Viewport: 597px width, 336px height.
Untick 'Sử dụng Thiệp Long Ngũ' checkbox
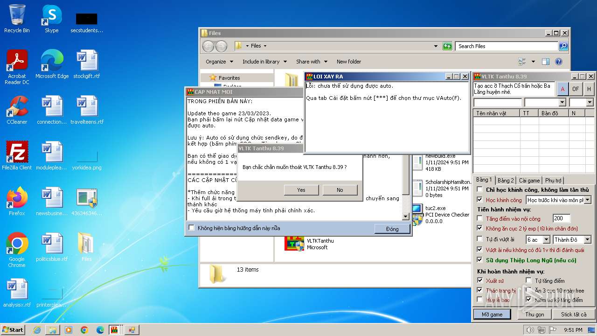(479, 260)
